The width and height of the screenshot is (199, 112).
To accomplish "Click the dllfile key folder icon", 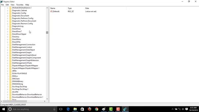I will tap(10, 71).
